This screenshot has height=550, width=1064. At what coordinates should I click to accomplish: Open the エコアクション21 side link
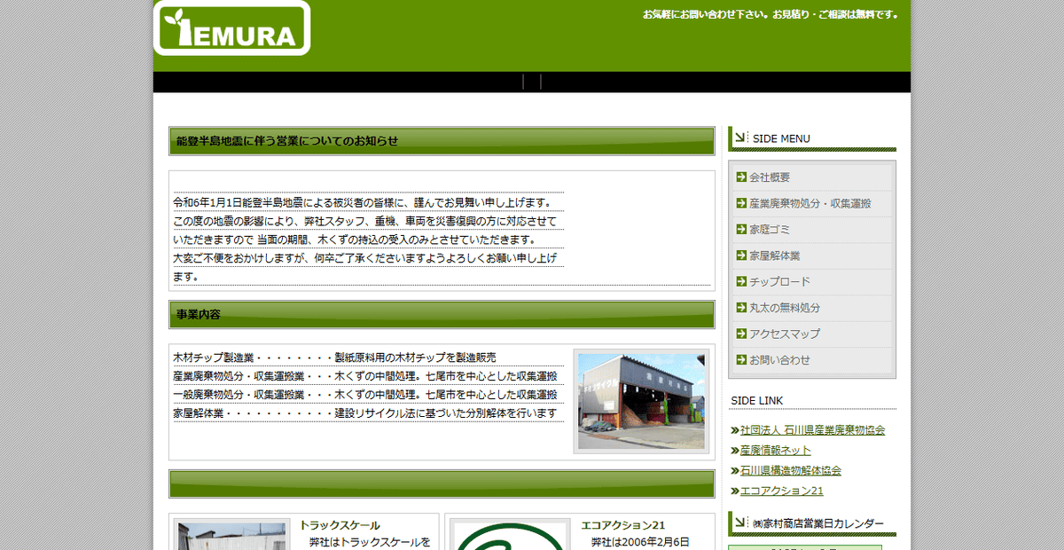780,491
